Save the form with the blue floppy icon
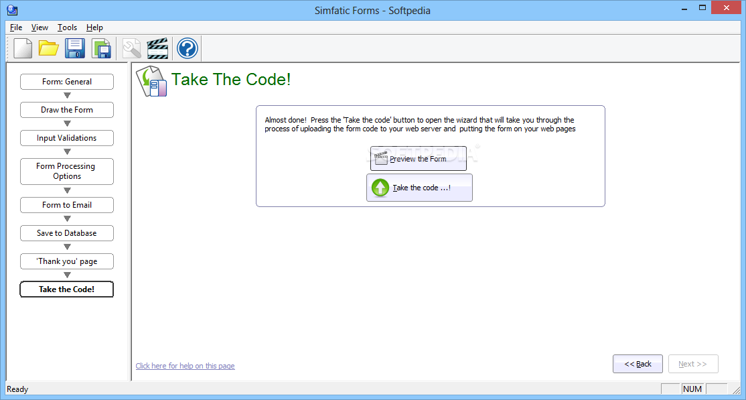This screenshot has width=746, height=400. (75, 48)
